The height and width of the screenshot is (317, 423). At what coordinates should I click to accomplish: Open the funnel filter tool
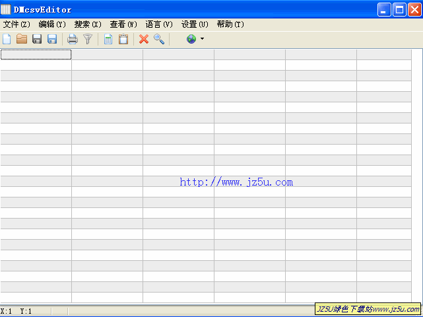tap(88, 39)
